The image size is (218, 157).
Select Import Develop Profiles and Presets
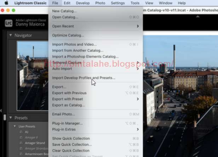tap(96, 78)
